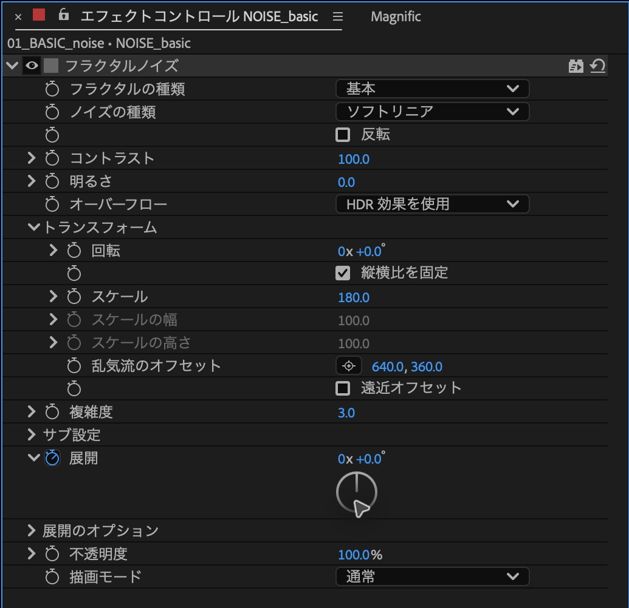Toggle stopwatch for フラクタルの種類
Screen dimensions: 629x608
[52, 89]
